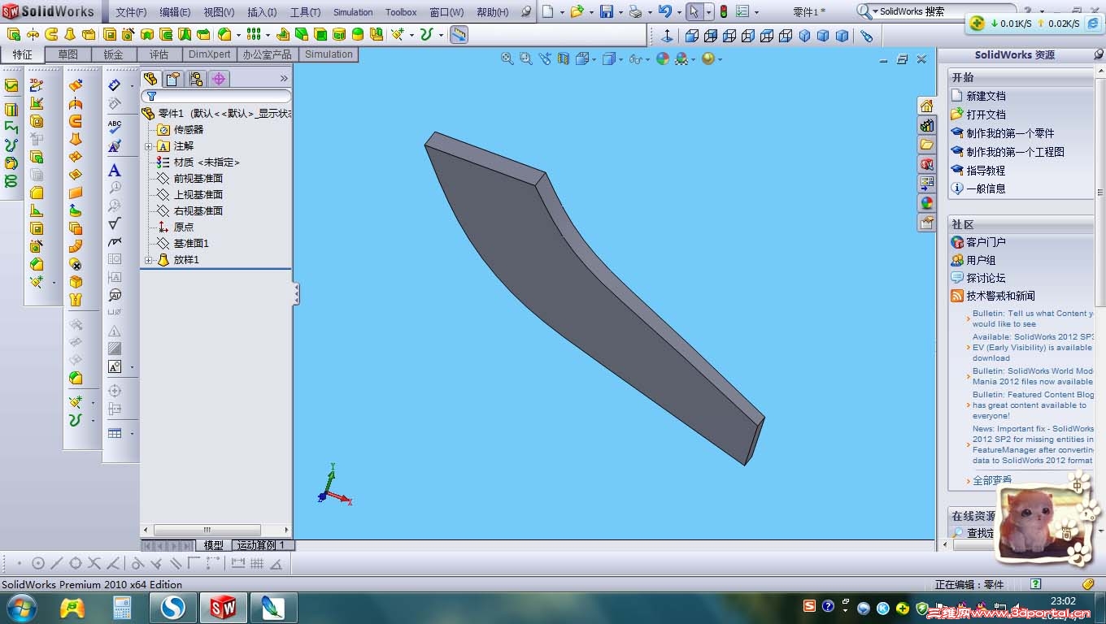
Task: Click the Extruded Boss/Base feature icon
Action: click(x=14, y=35)
